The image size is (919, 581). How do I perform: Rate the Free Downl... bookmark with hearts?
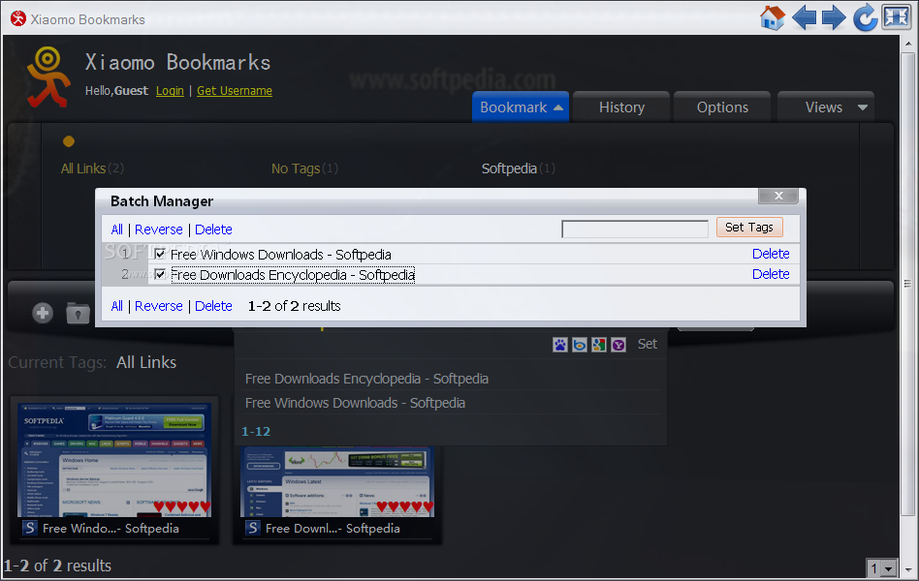(x=404, y=506)
